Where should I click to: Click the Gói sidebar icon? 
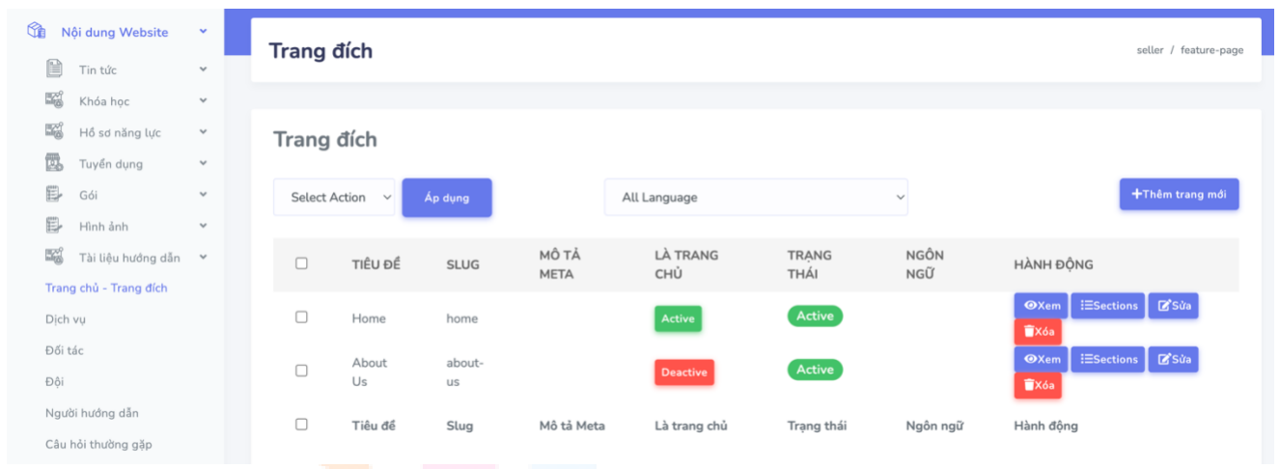[55, 194]
